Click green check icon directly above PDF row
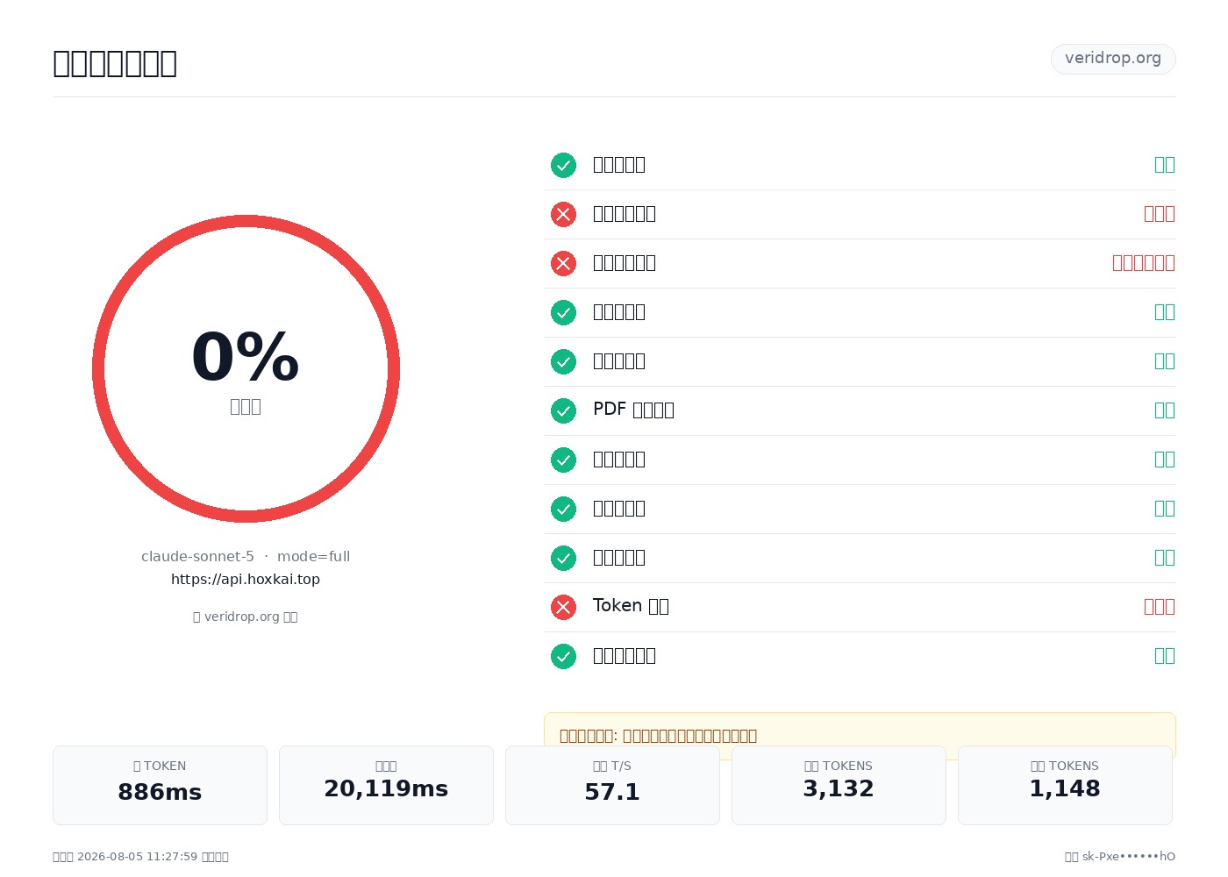The image size is (1228, 877). click(x=563, y=361)
